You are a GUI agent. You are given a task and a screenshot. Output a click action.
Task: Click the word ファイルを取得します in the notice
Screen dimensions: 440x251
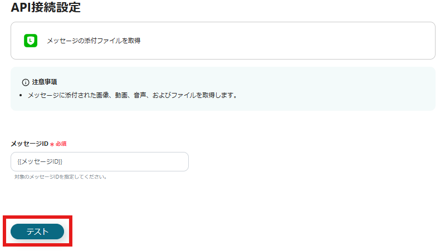(204, 95)
